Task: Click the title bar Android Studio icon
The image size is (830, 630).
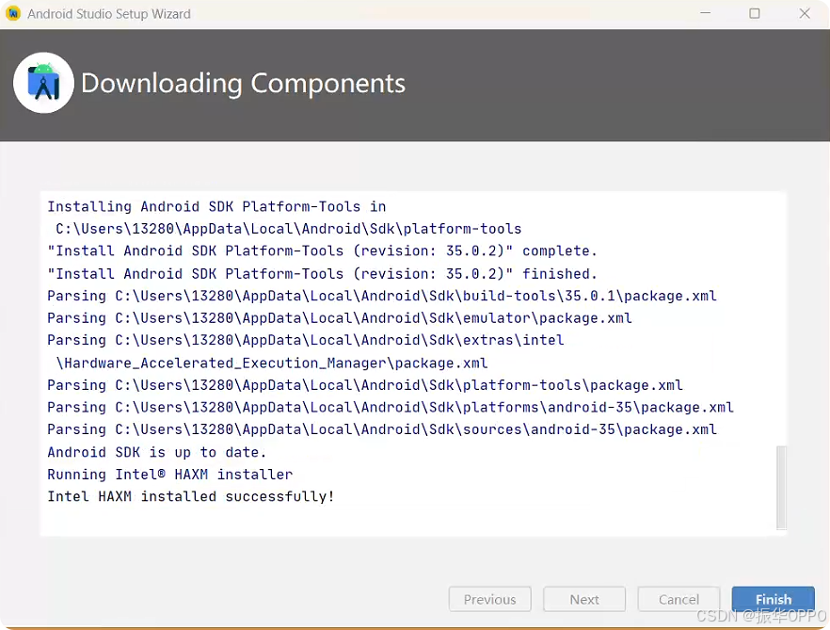Action: (x=13, y=13)
